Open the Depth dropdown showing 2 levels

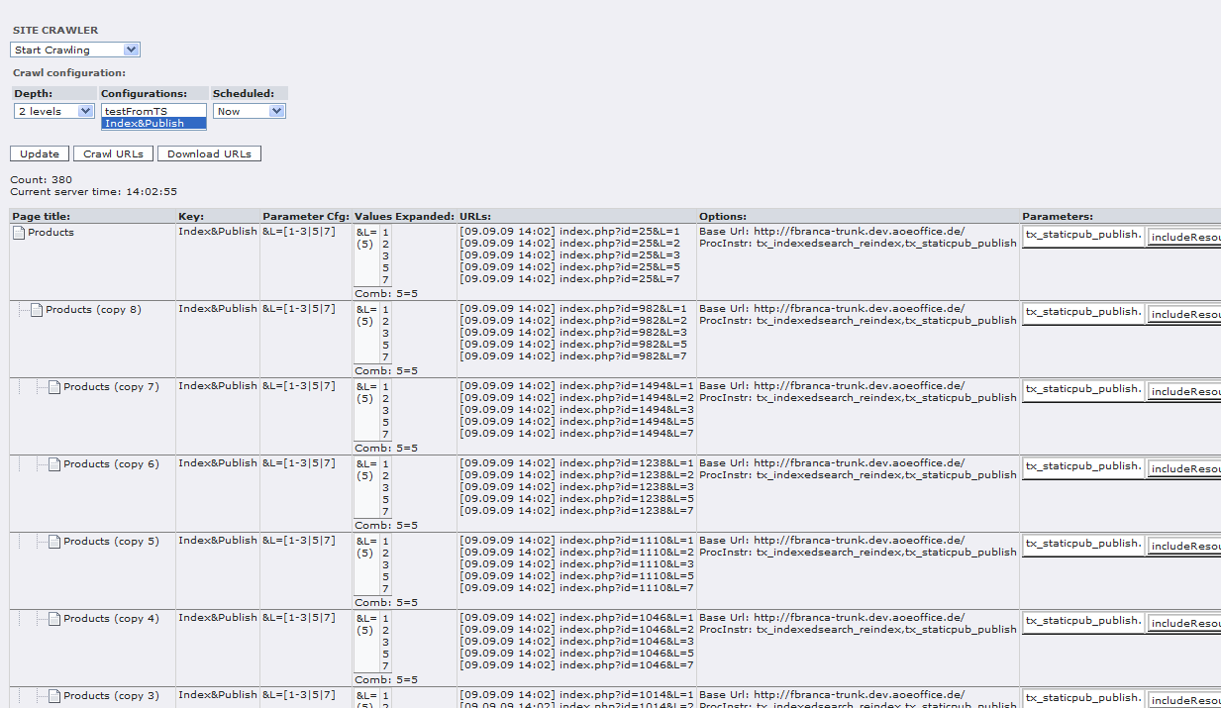54,112
